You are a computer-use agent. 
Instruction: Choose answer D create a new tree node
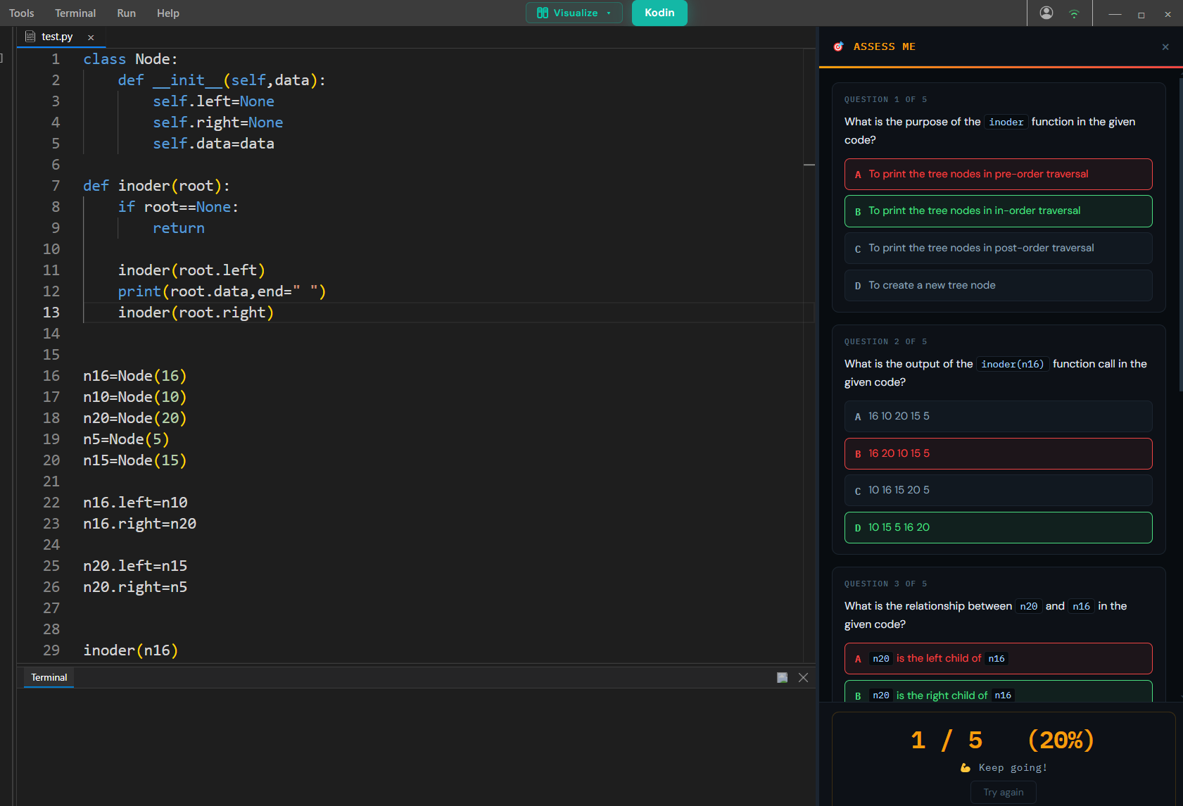click(x=998, y=285)
